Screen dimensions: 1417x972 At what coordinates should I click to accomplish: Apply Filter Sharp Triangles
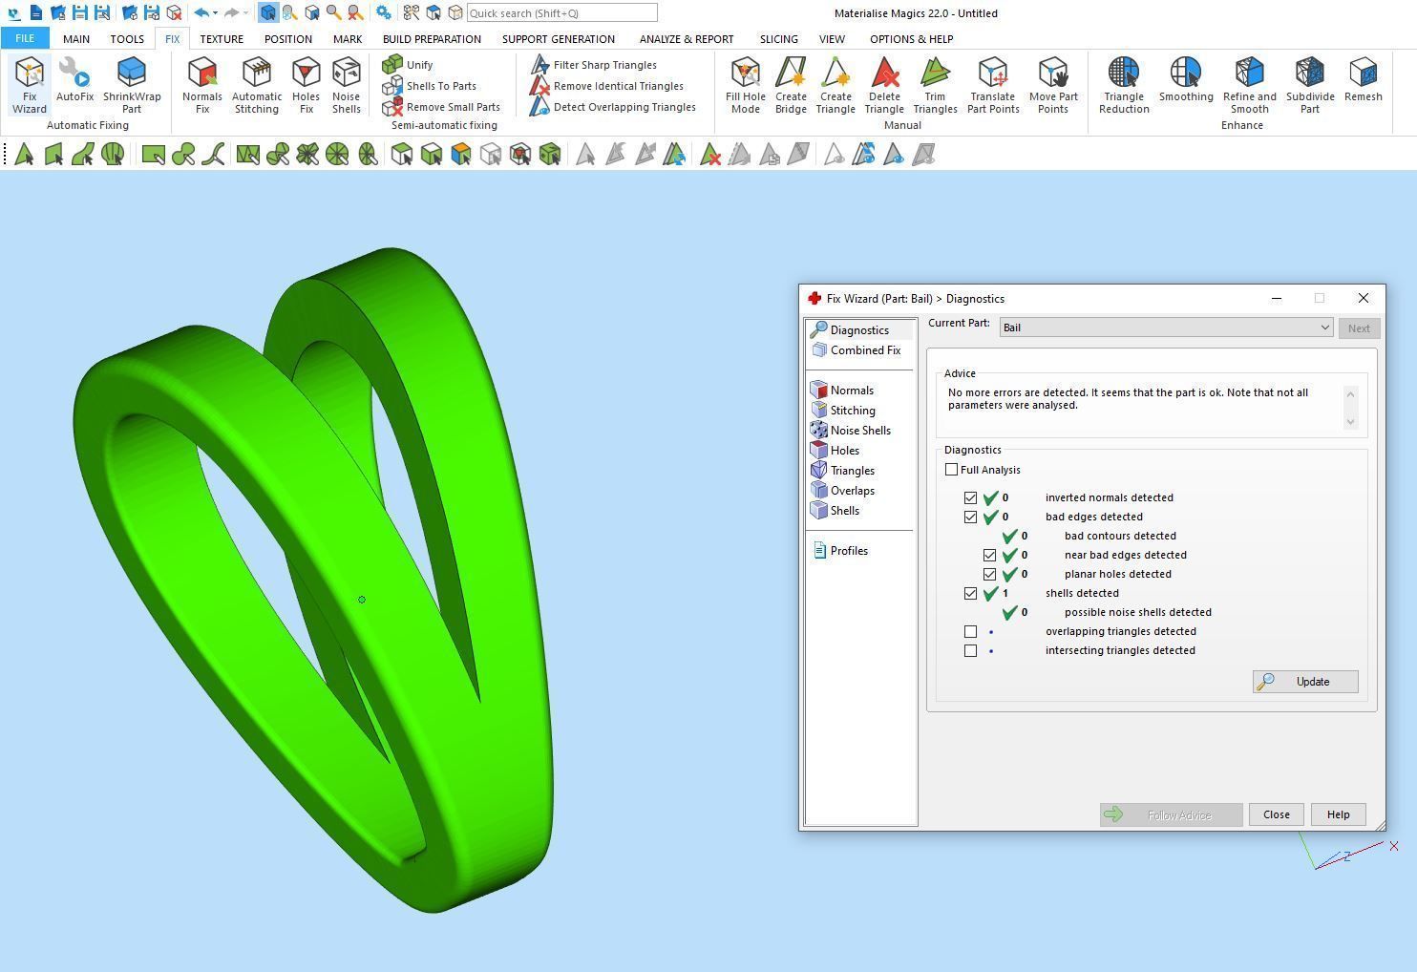coord(593,65)
